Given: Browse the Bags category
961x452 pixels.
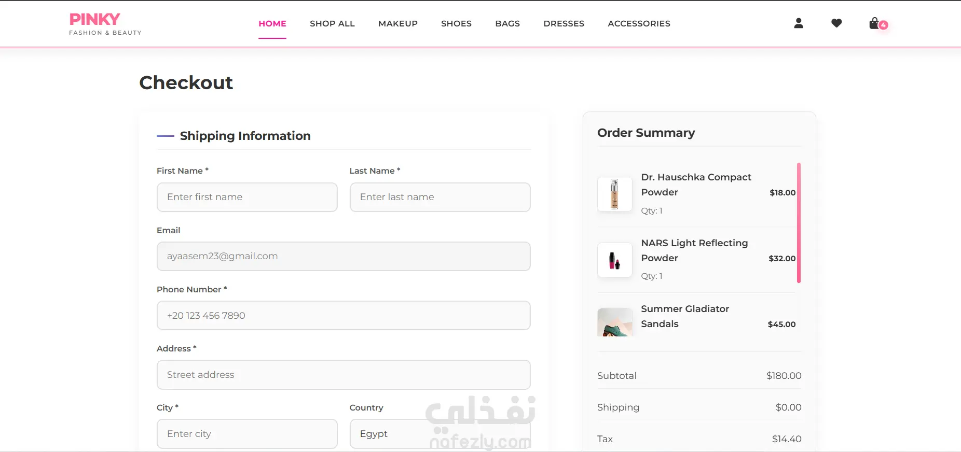Looking at the screenshot, I should pyautogui.click(x=507, y=24).
